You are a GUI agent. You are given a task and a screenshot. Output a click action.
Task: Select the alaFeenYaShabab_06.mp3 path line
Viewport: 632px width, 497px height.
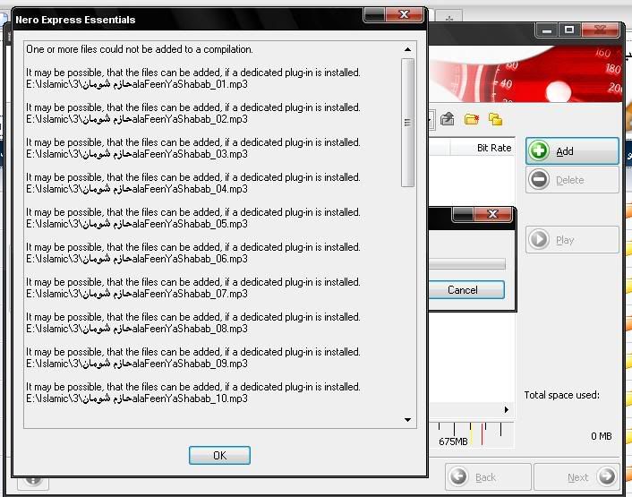point(137,259)
